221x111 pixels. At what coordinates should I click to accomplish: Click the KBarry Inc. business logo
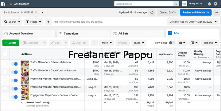coord(184,4)
